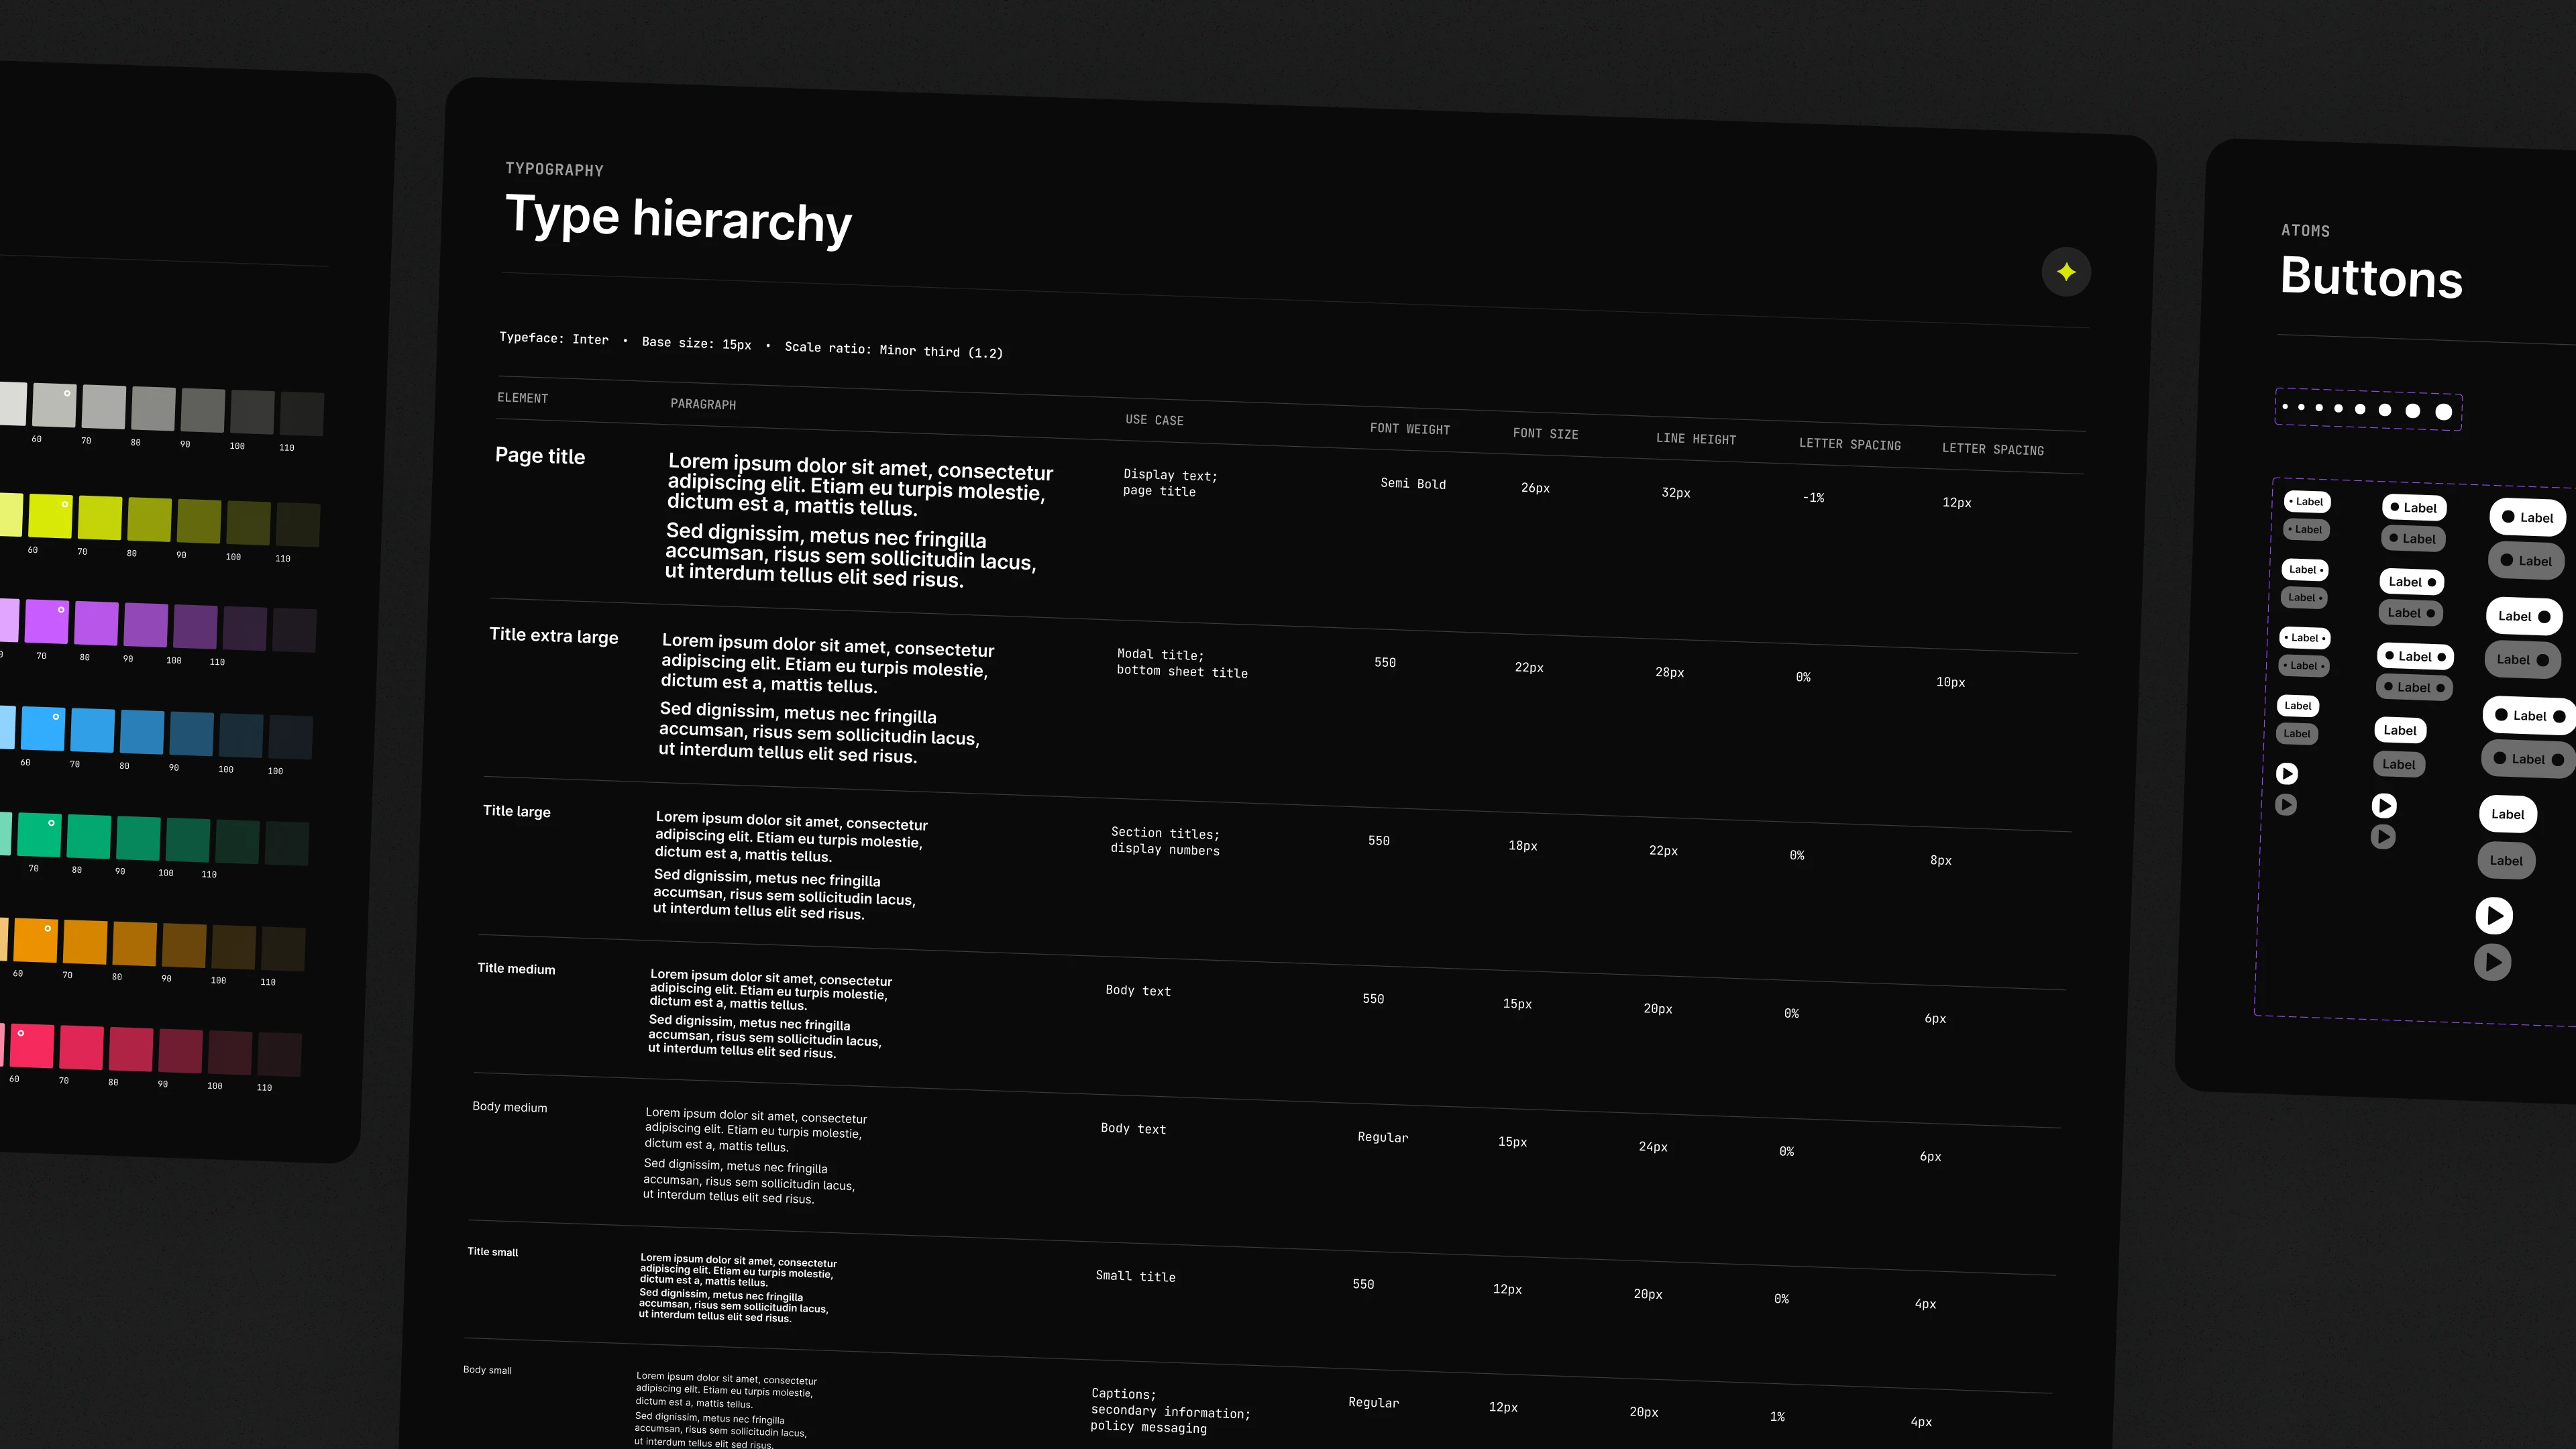Click the 'Small title' use case
The width and height of the screenshot is (2576, 1449).
pos(1135,1276)
